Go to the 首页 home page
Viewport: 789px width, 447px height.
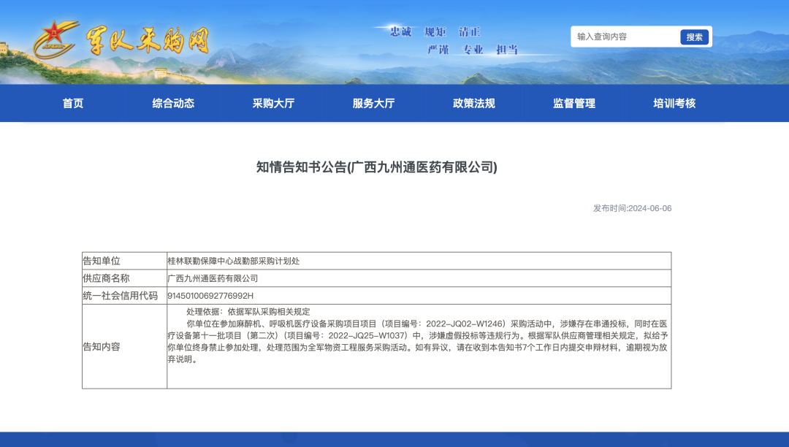pyautogui.click(x=73, y=104)
